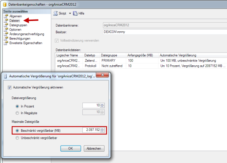
Task: Click the Dateityp column header
Action: coord(91,55)
